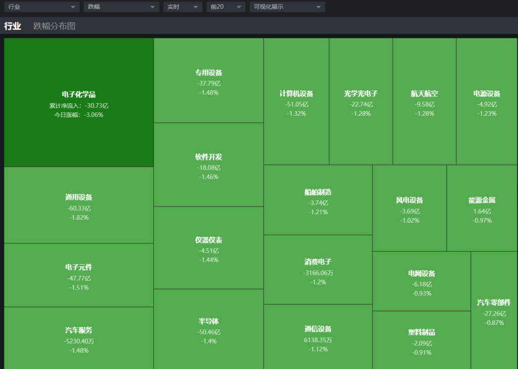The image size is (518, 369).
Task: Open the 汽车零部件 sector tile
Action: tap(494, 311)
